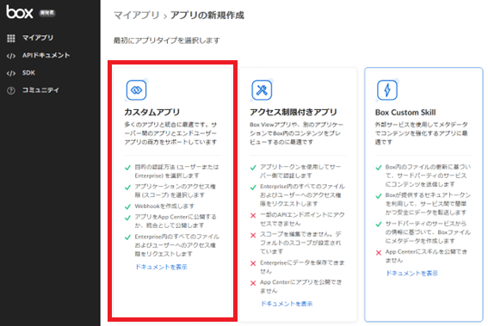Click the box logo
Viewport: 488px width, 326px height.
pyautogui.click(x=20, y=12)
